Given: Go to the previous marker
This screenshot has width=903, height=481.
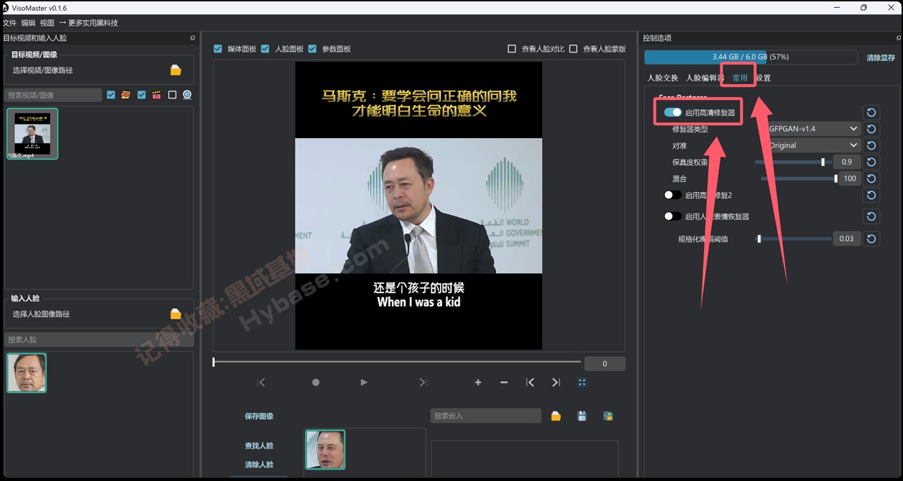Looking at the screenshot, I should tap(530, 382).
